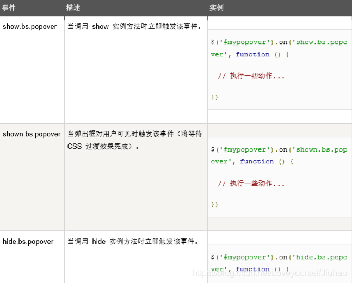Viewport: 352px width, 283px height.
Task: Click code line "ver', function () {" in hide row
Action: tap(250, 269)
